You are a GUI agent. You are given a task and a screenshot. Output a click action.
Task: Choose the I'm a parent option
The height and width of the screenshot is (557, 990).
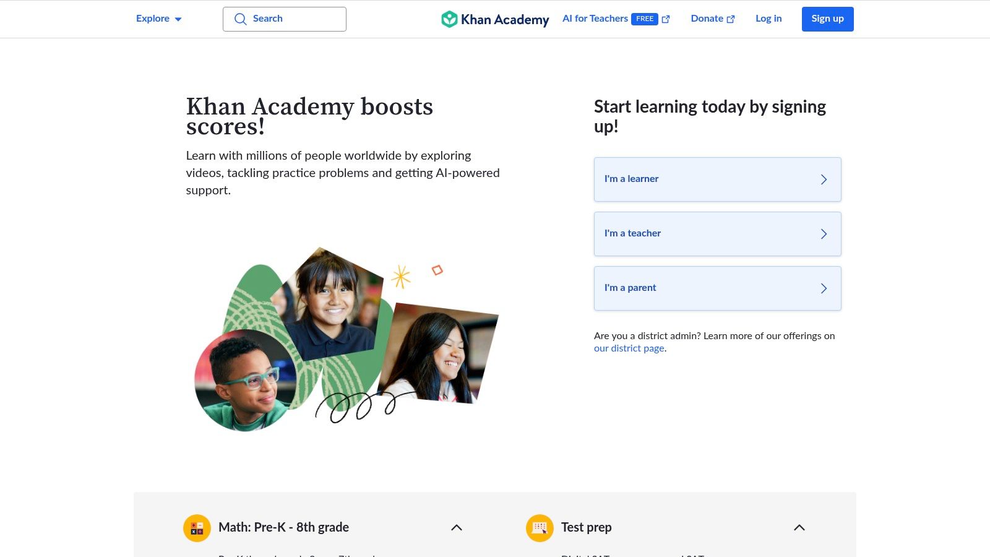coord(718,288)
